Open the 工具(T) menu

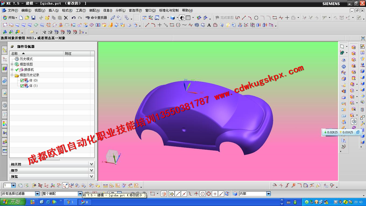(81, 10)
